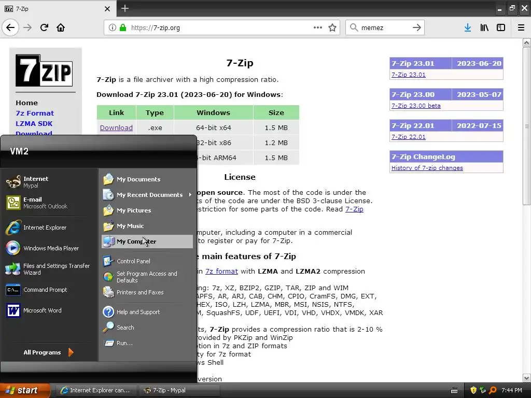Click the 7-Zip logo image
Image resolution: width=531 pixels, height=398 pixels.
[44, 70]
